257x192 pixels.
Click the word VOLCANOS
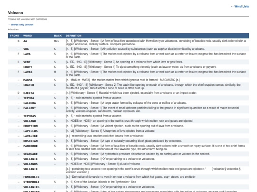(30, 164)
